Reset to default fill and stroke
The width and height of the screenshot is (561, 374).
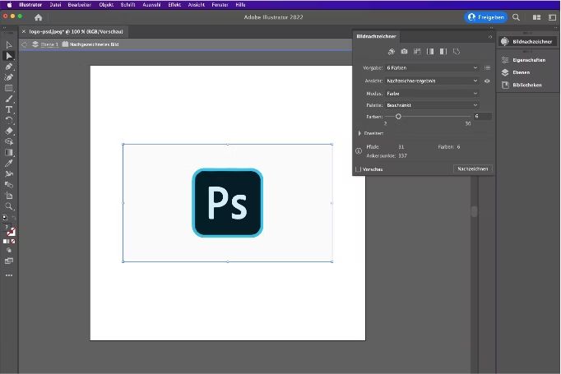[5, 217]
